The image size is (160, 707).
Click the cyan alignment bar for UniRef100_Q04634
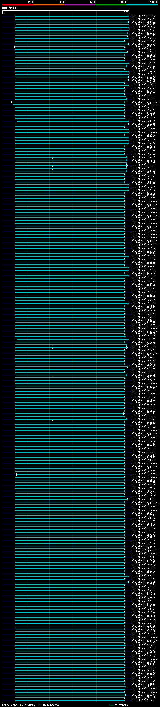[x=73, y=121]
